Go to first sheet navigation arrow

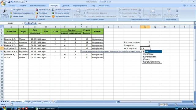tap(1, 102)
